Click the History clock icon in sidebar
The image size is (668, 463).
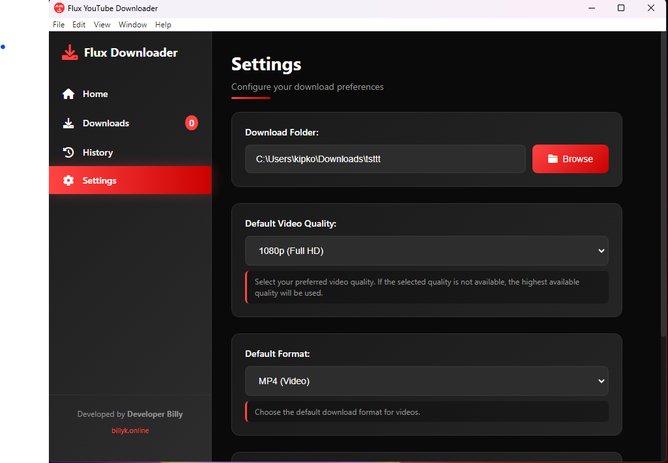tap(68, 152)
